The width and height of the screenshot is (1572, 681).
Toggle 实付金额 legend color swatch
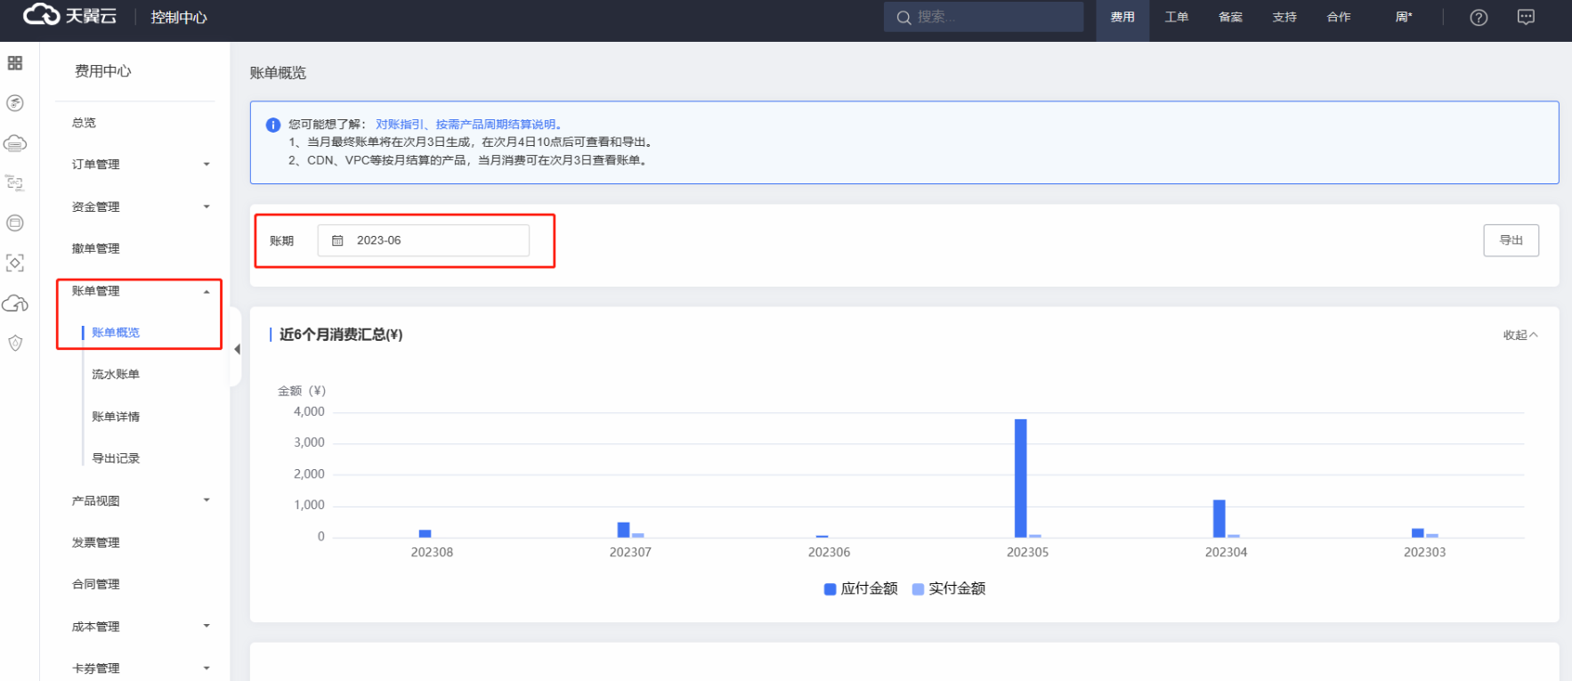pos(918,589)
